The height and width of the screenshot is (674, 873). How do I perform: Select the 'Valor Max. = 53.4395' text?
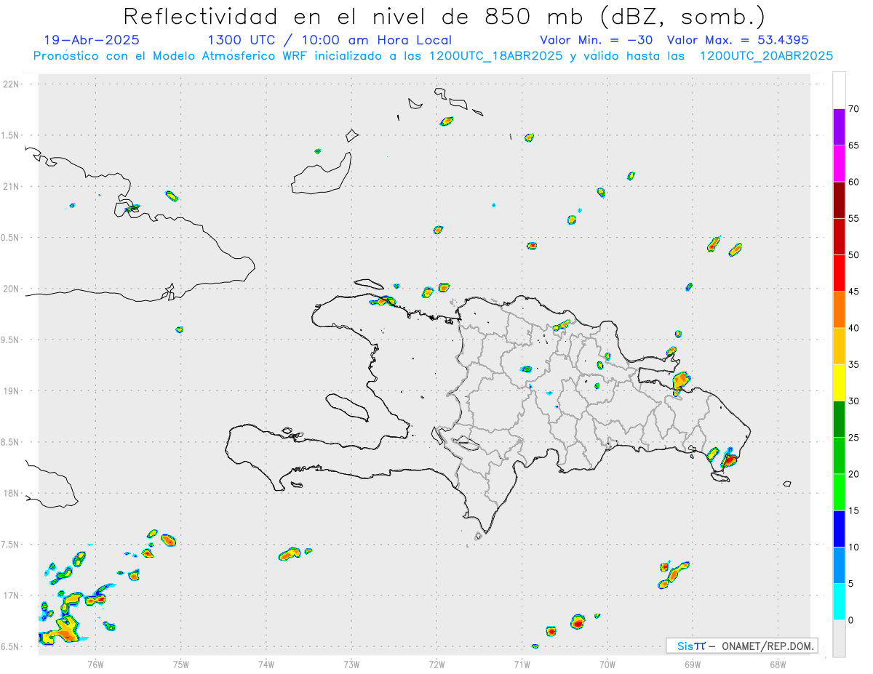pos(738,40)
